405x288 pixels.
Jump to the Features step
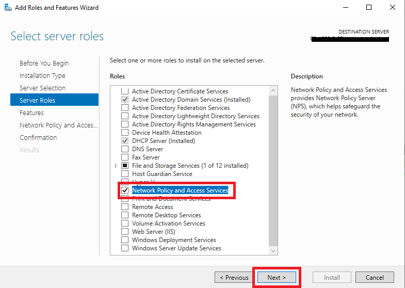pos(31,113)
